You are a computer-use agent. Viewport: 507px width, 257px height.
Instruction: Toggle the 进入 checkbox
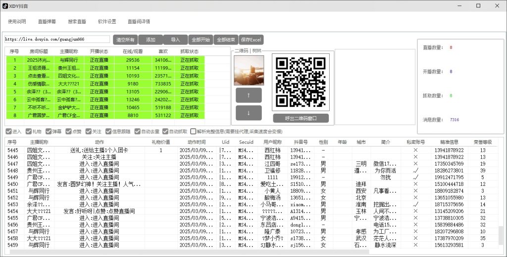(x=9, y=131)
